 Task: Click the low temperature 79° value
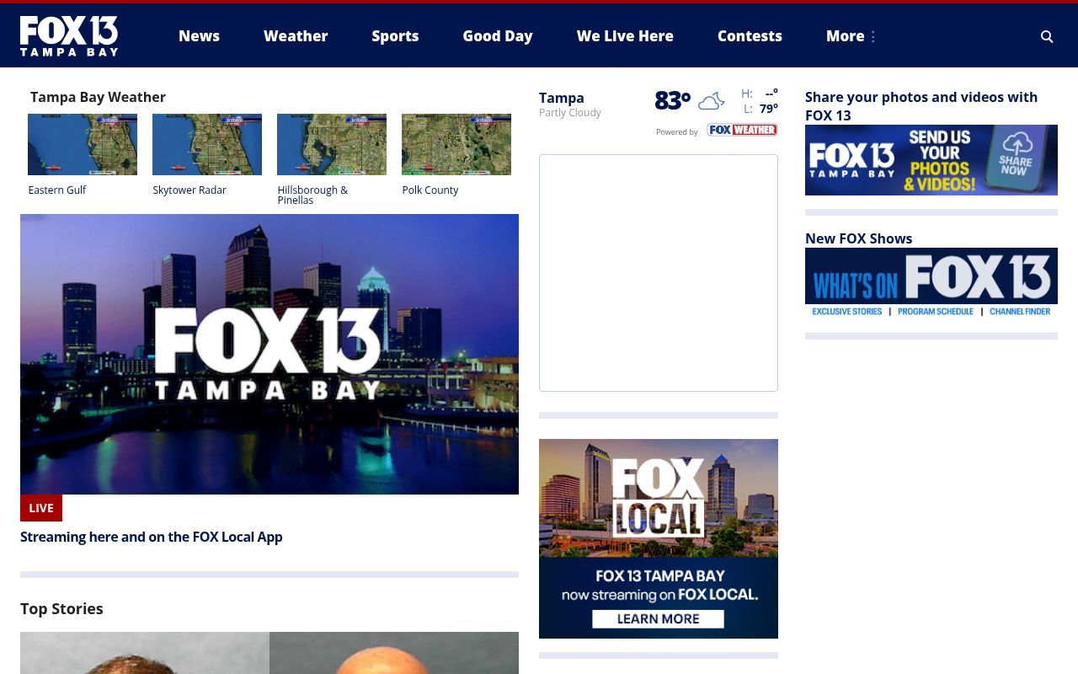click(x=769, y=109)
